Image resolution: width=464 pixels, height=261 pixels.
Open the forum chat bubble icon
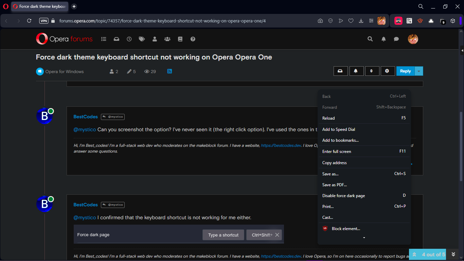[x=396, y=39]
